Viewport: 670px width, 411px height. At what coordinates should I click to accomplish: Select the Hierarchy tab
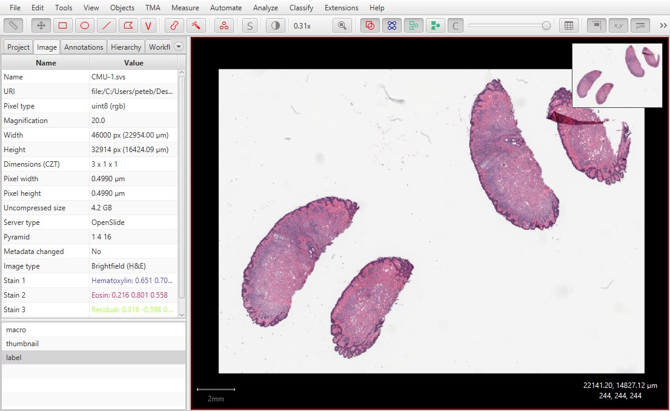[125, 47]
